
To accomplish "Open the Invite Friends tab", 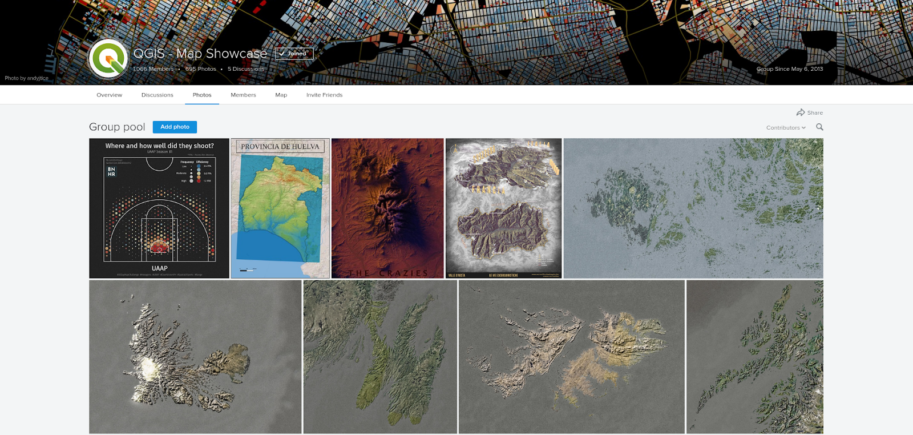I will pyautogui.click(x=324, y=95).
